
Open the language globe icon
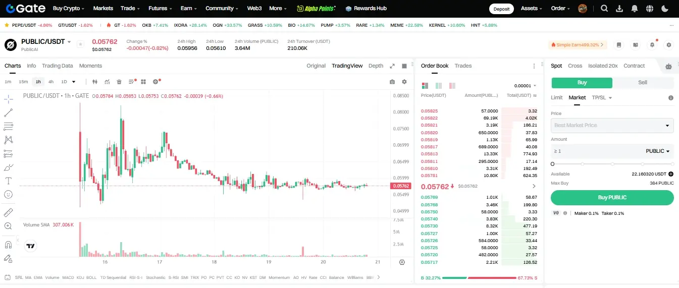(649, 9)
